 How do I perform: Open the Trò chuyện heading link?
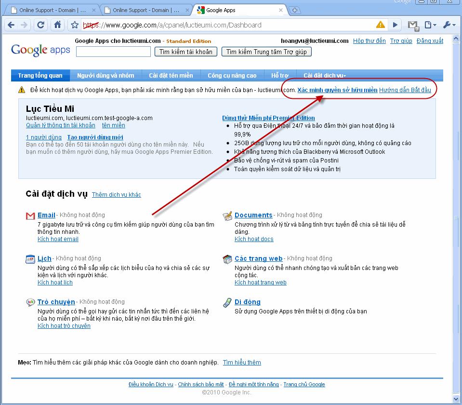pos(56,302)
